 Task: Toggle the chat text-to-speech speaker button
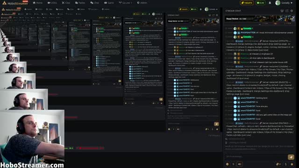point(240,164)
